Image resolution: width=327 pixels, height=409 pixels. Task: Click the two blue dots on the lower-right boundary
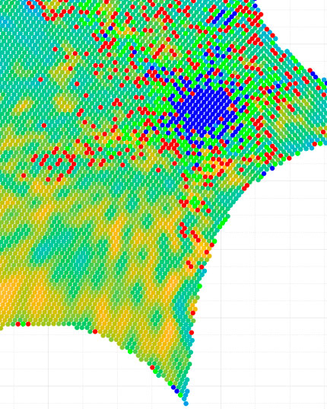tap(268, 171)
